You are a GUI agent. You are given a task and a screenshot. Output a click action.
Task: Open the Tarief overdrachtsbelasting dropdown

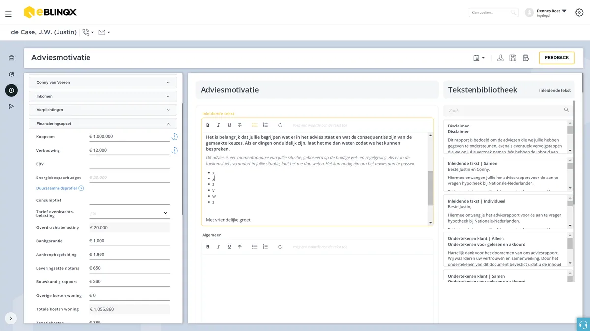(x=129, y=213)
